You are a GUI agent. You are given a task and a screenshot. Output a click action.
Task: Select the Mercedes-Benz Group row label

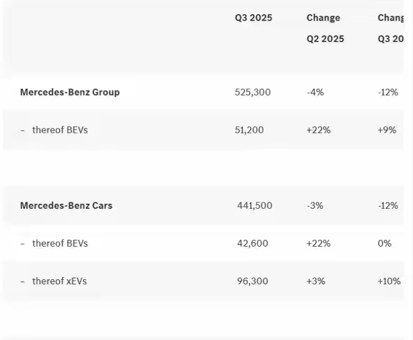tap(70, 92)
